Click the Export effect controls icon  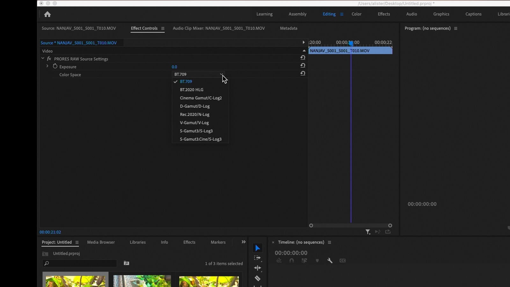[388, 232]
